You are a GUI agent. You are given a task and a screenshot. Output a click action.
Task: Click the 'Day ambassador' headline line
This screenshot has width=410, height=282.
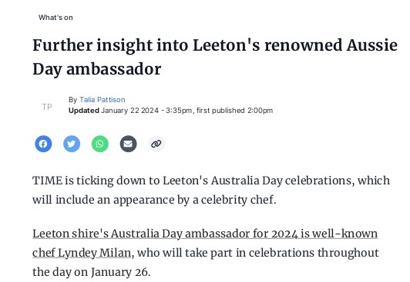(x=97, y=69)
